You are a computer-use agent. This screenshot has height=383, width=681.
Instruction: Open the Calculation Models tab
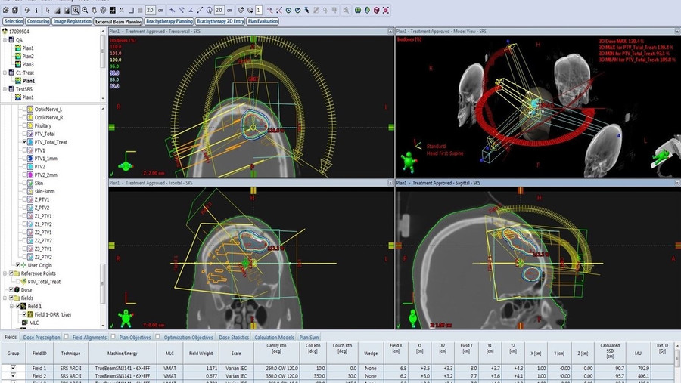(274, 337)
